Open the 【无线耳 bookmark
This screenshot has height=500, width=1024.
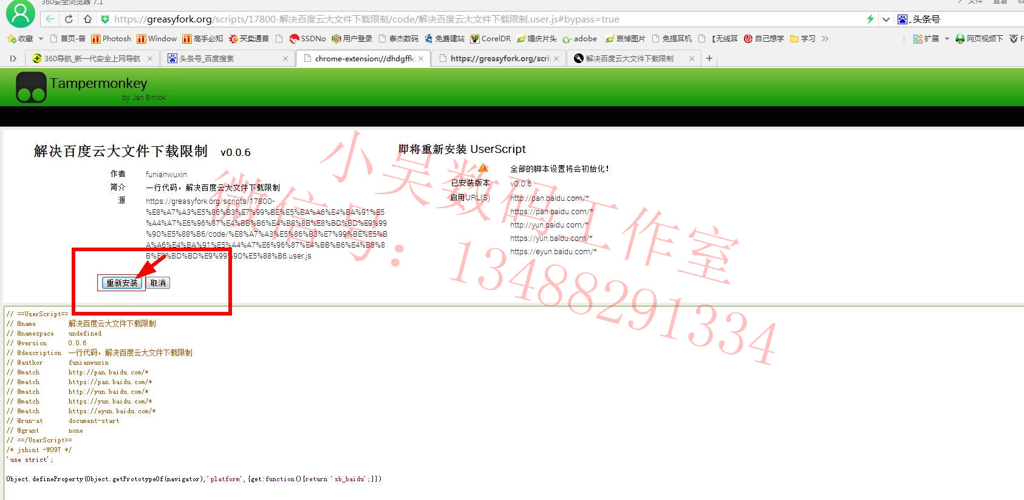(718, 39)
